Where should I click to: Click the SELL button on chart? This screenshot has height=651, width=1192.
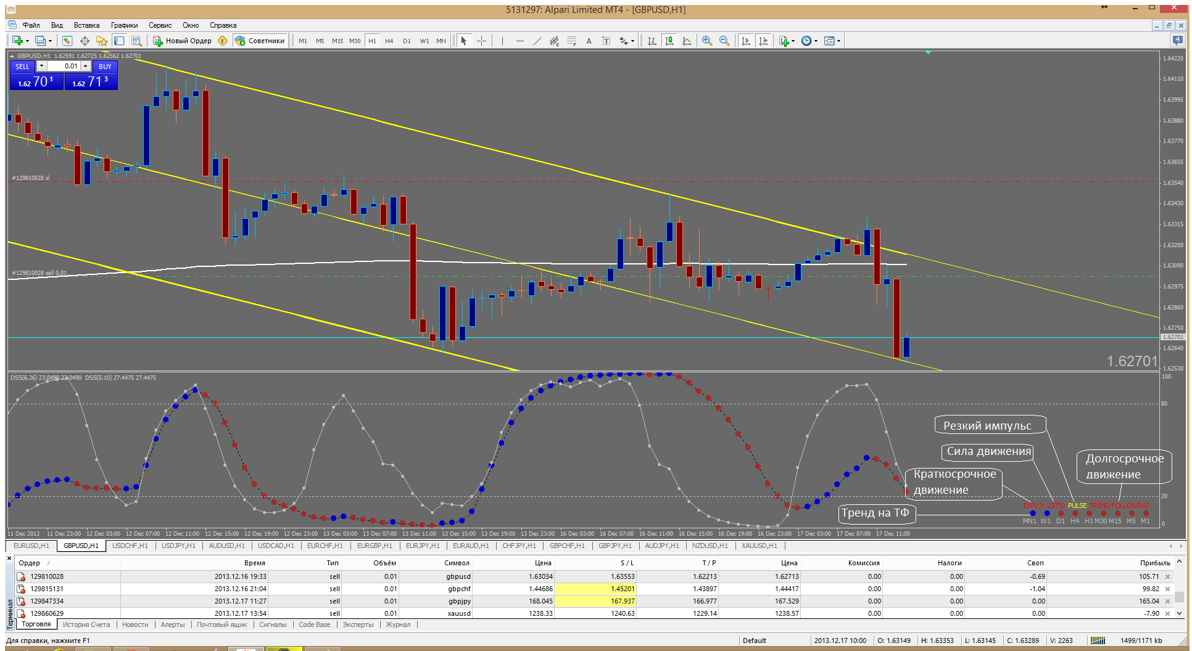(x=22, y=67)
